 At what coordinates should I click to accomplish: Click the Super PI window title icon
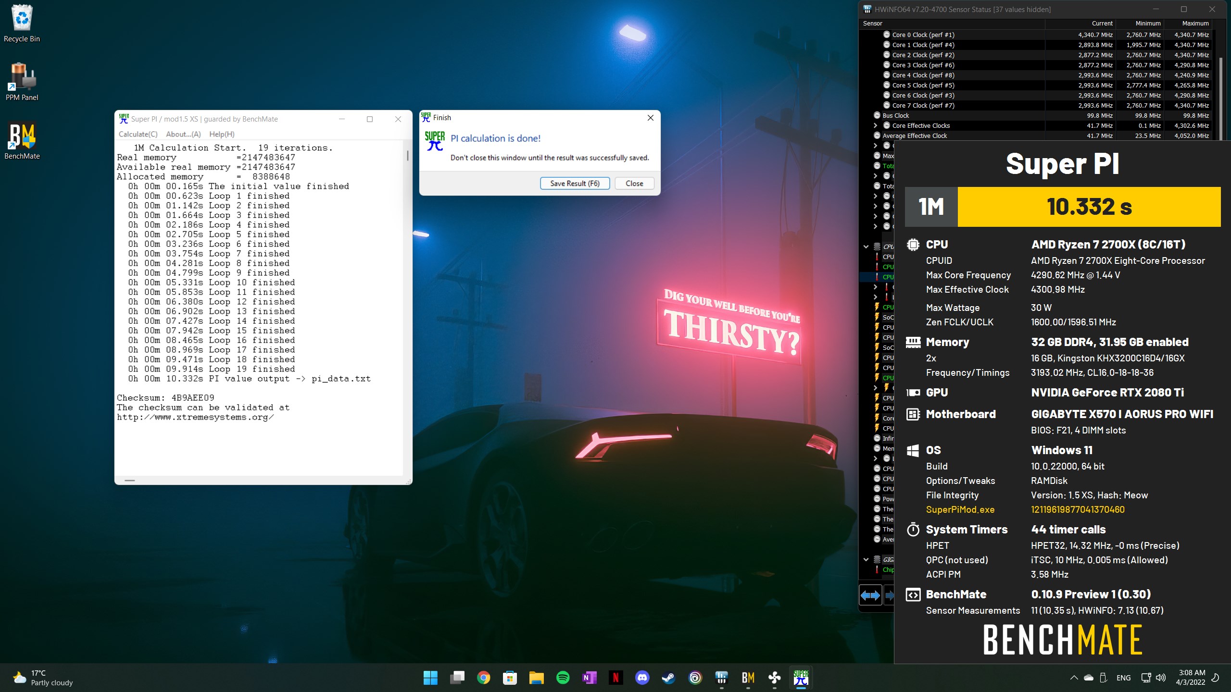pos(124,119)
